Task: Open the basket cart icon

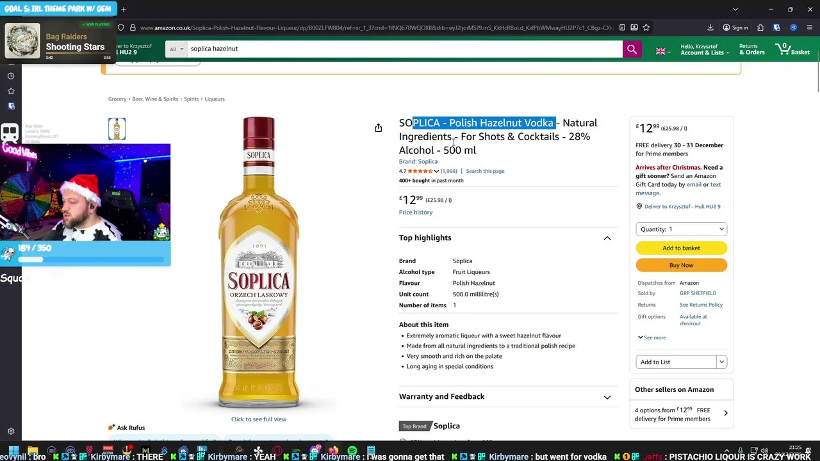Action: [792, 49]
